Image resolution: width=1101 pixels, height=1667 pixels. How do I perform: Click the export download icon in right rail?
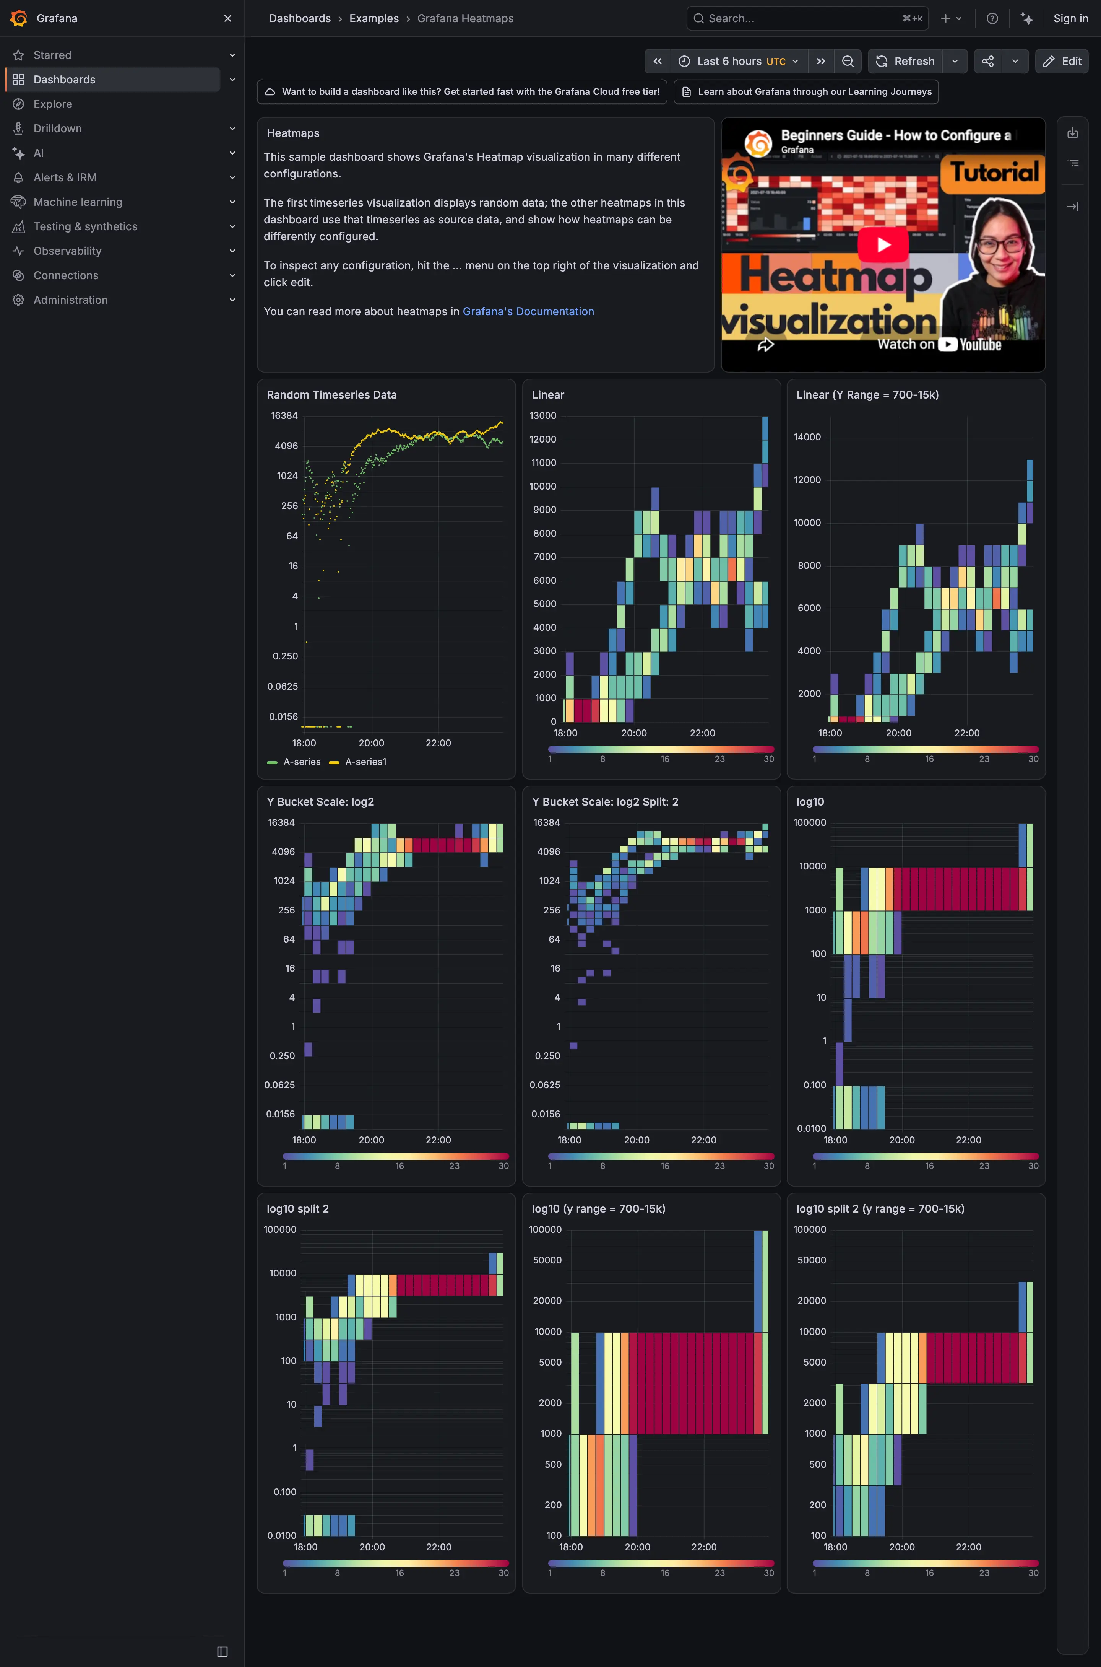(x=1073, y=133)
